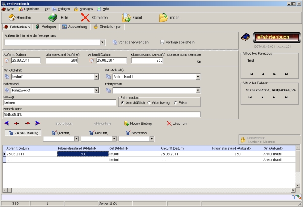This screenshot has height=207, width=303.
Task: Expand the Vorlage selection dropdown
Action: click(x=103, y=42)
